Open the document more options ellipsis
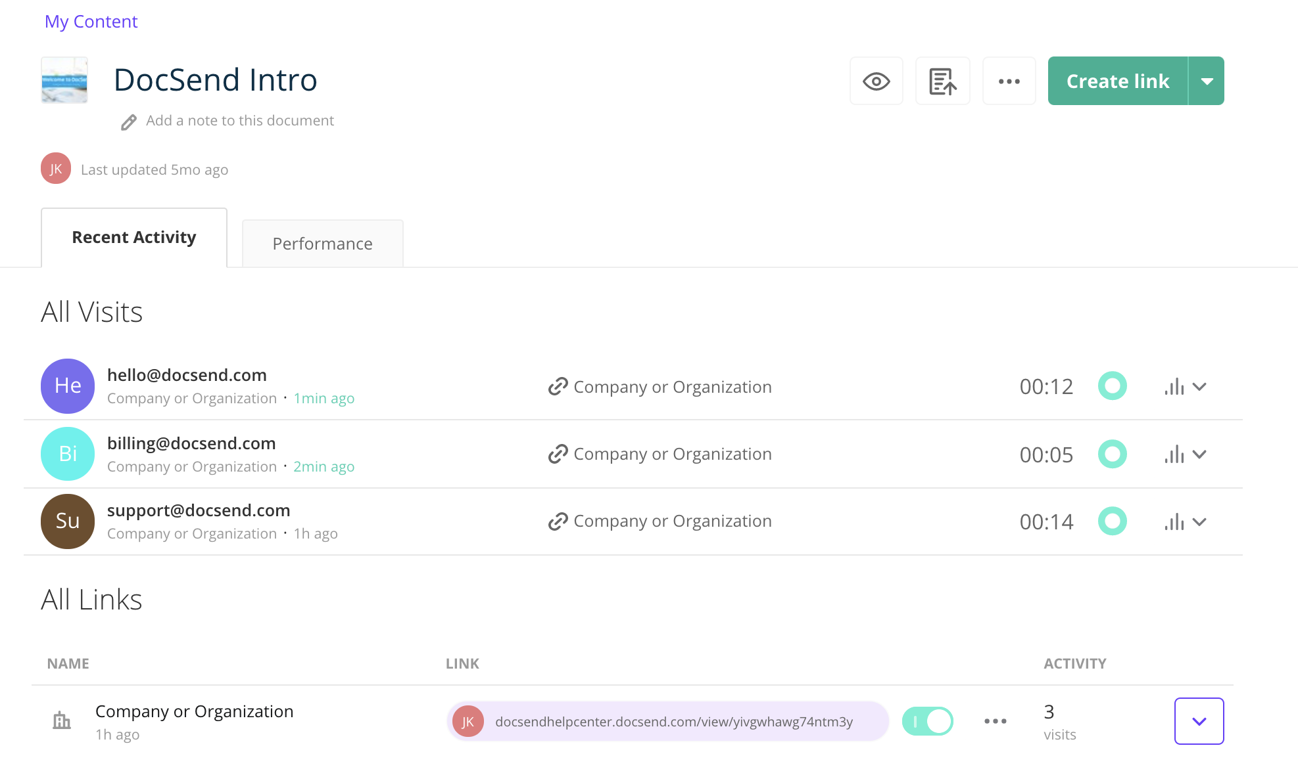 pyautogui.click(x=1009, y=81)
